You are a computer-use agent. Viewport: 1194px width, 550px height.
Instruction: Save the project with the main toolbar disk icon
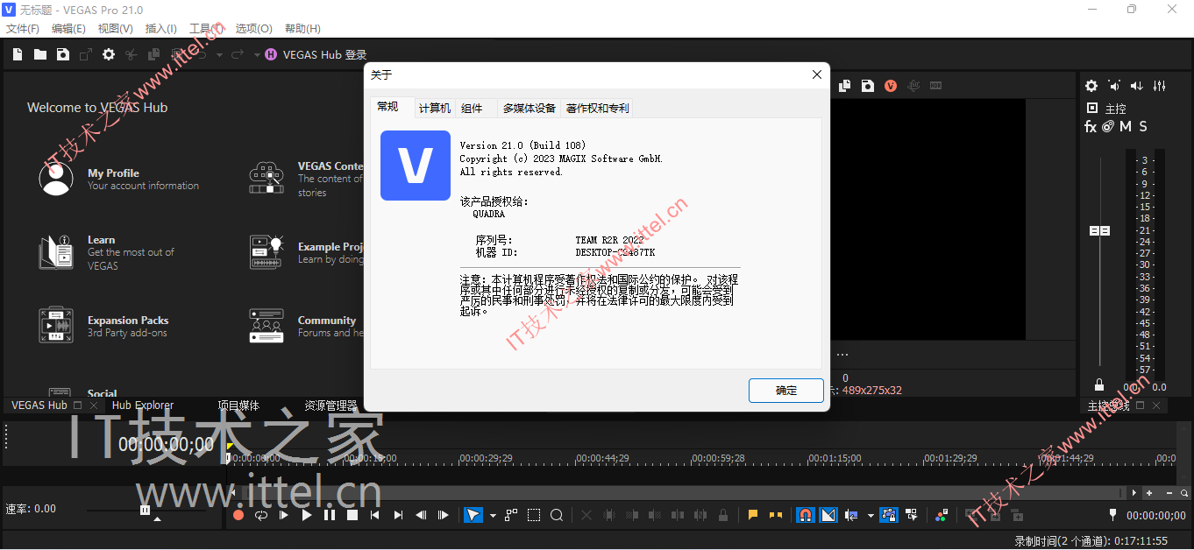coord(63,54)
